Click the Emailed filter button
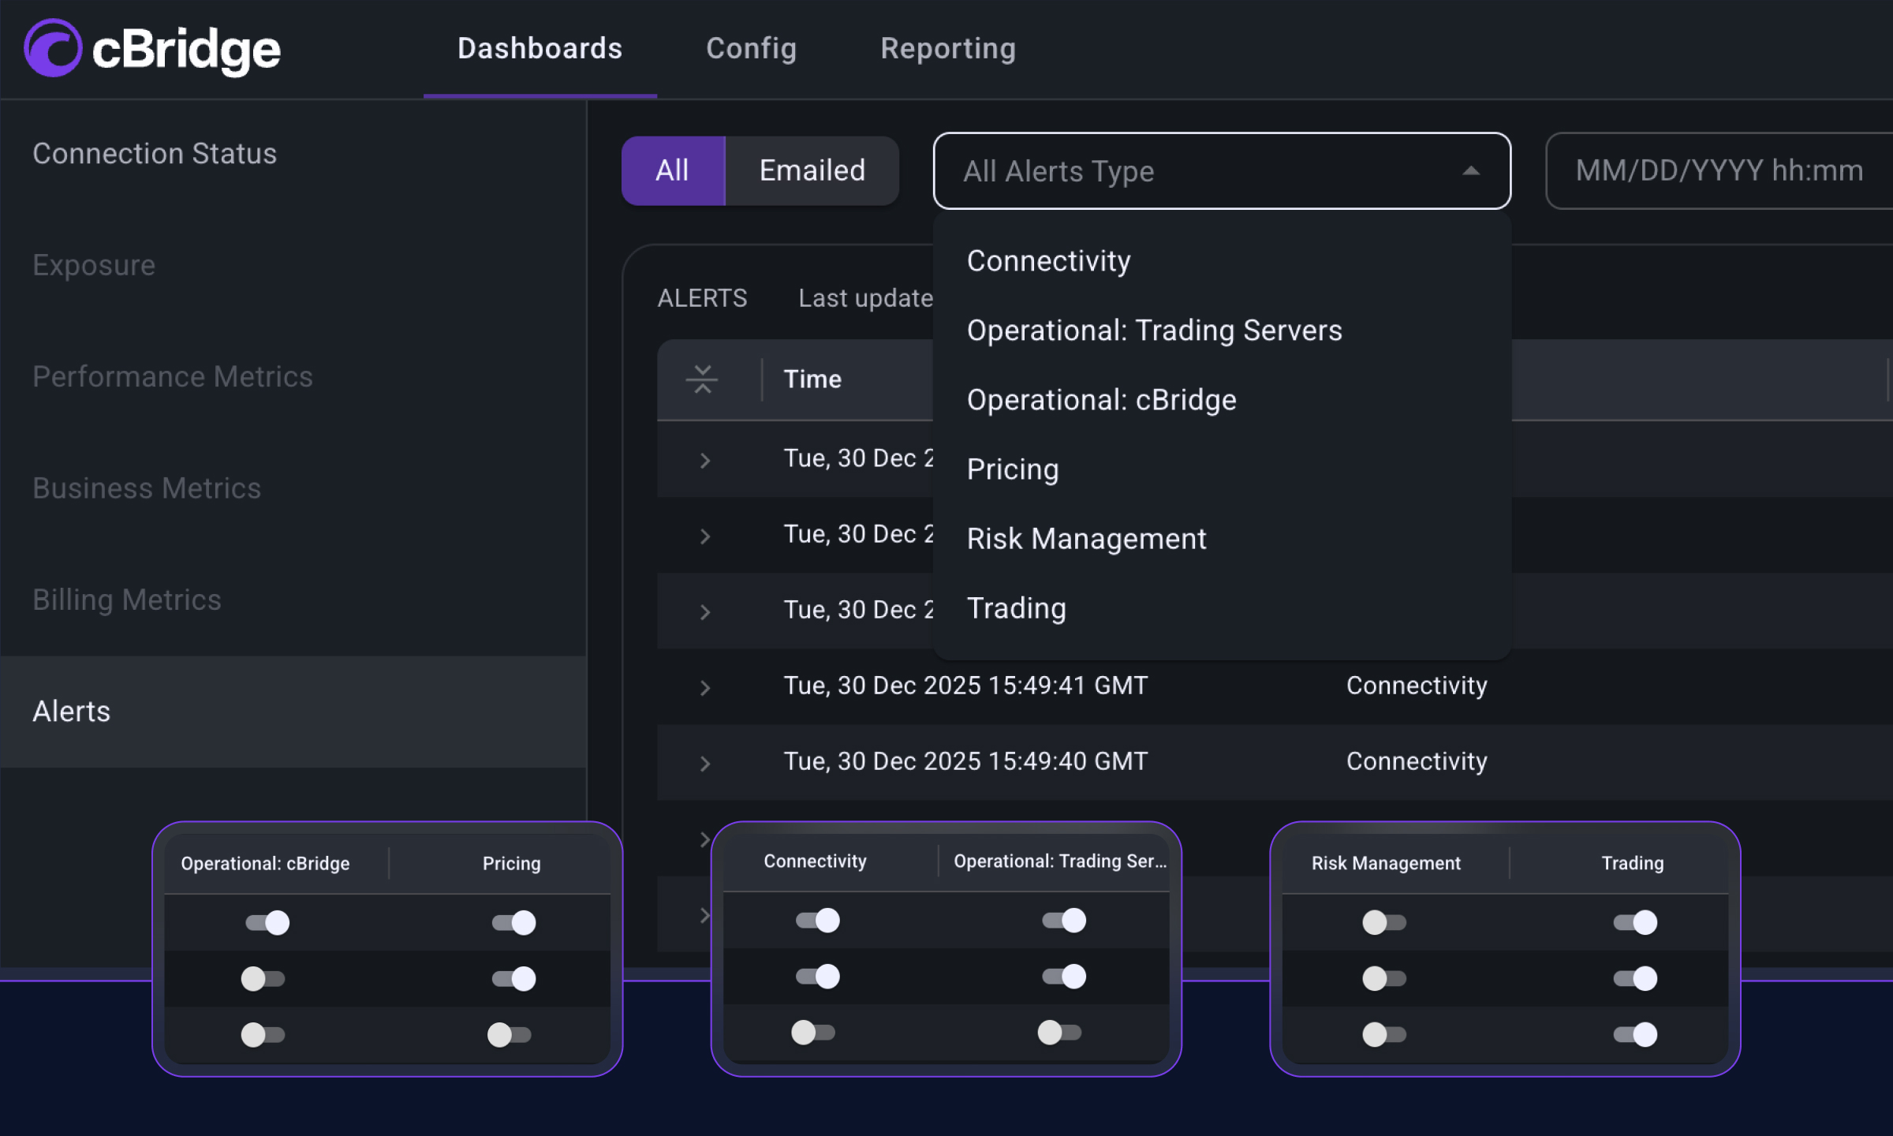Viewport: 1893px width, 1136px height. [x=812, y=171]
